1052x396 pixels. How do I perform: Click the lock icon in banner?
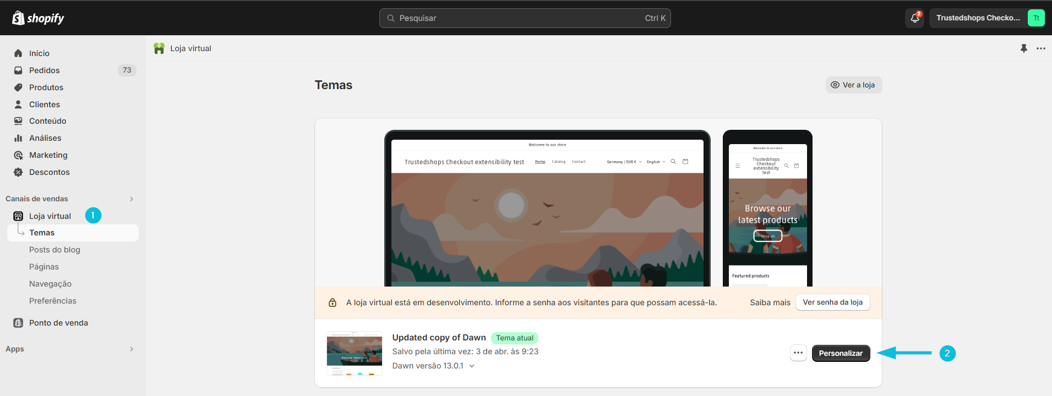pyautogui.click(x=333, y=302)
